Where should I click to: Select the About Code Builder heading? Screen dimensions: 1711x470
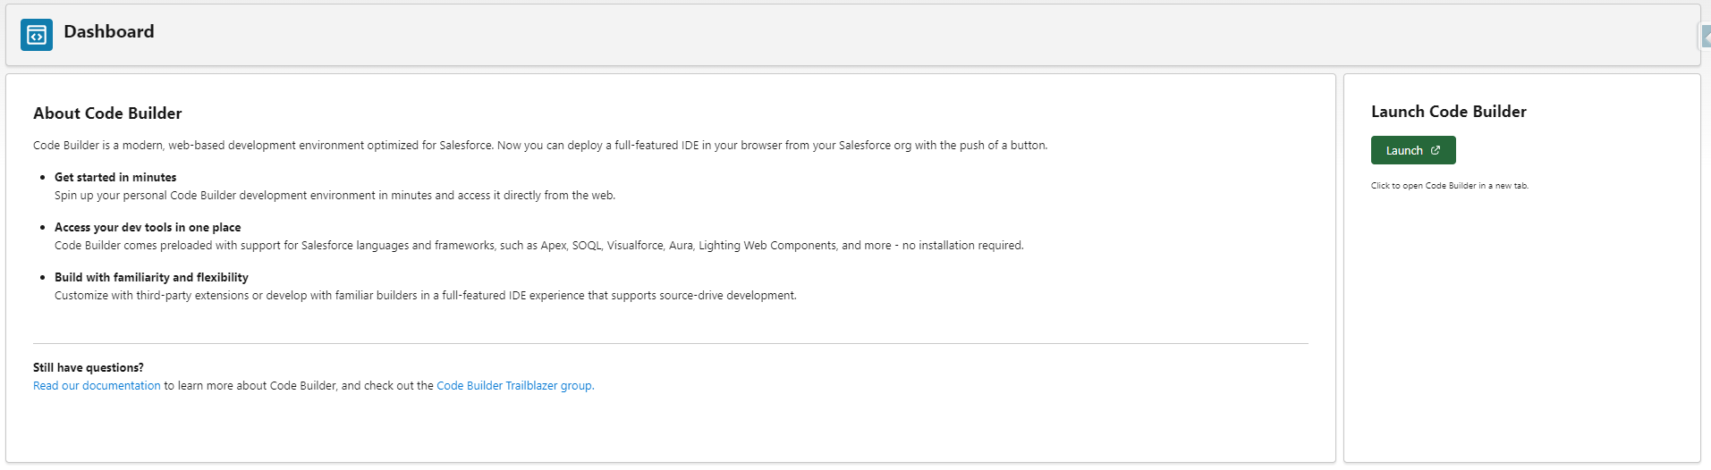107,113
